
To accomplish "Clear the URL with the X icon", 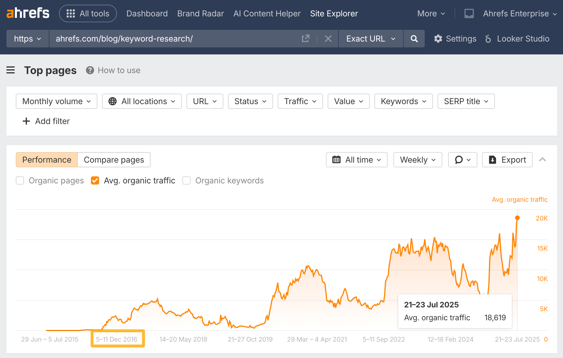I will 328,38.
